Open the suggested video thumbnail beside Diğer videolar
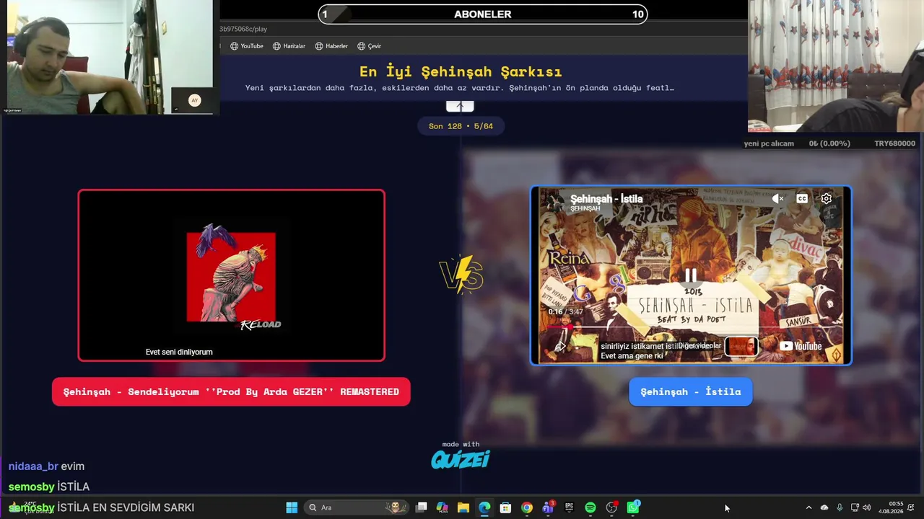 [741, 347]
